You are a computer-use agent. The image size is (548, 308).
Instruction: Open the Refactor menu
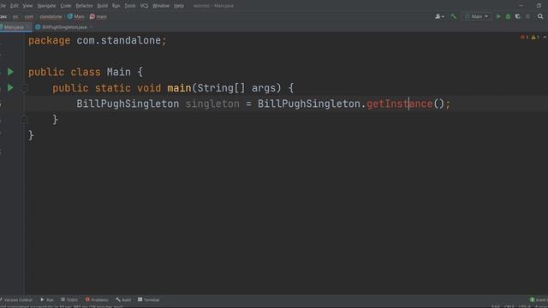click(x=84, y=6)
